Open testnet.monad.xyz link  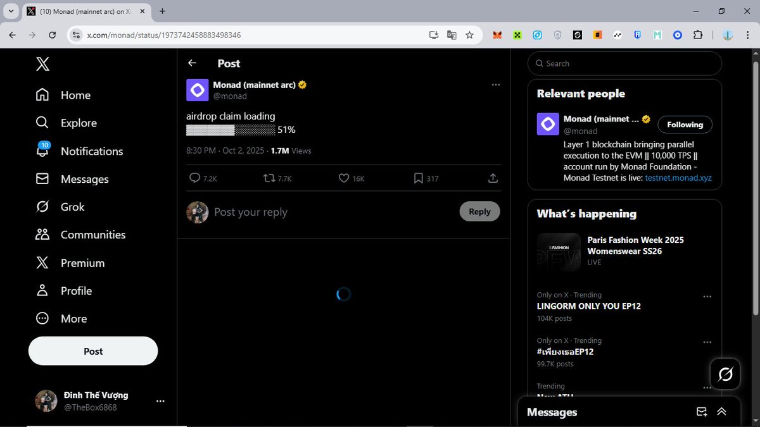678,178
